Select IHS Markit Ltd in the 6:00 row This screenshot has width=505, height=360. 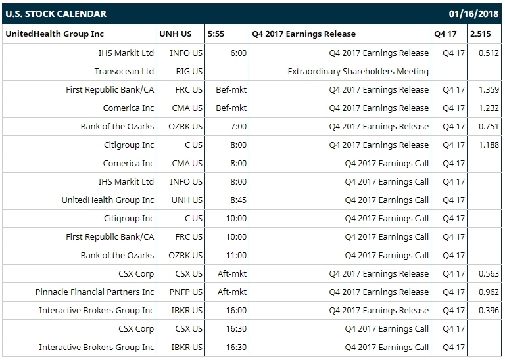(126, 53)
